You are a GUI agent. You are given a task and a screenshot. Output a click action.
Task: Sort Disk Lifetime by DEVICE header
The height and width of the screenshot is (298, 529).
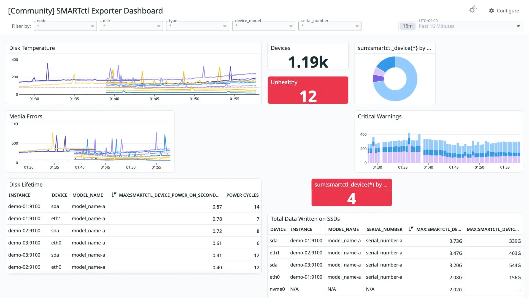[x=60, y=195]
